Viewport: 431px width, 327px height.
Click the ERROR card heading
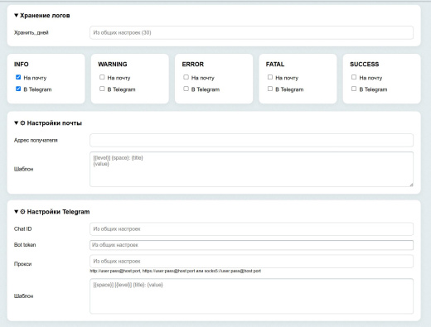[193, 65]
